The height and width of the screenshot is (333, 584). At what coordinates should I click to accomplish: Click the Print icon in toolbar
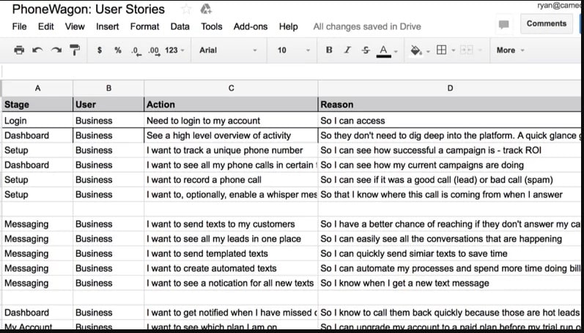[19, 50]
